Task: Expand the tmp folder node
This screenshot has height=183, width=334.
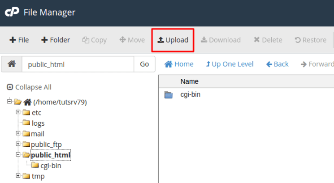Action: pyautogui.click(x=18, y=175)
